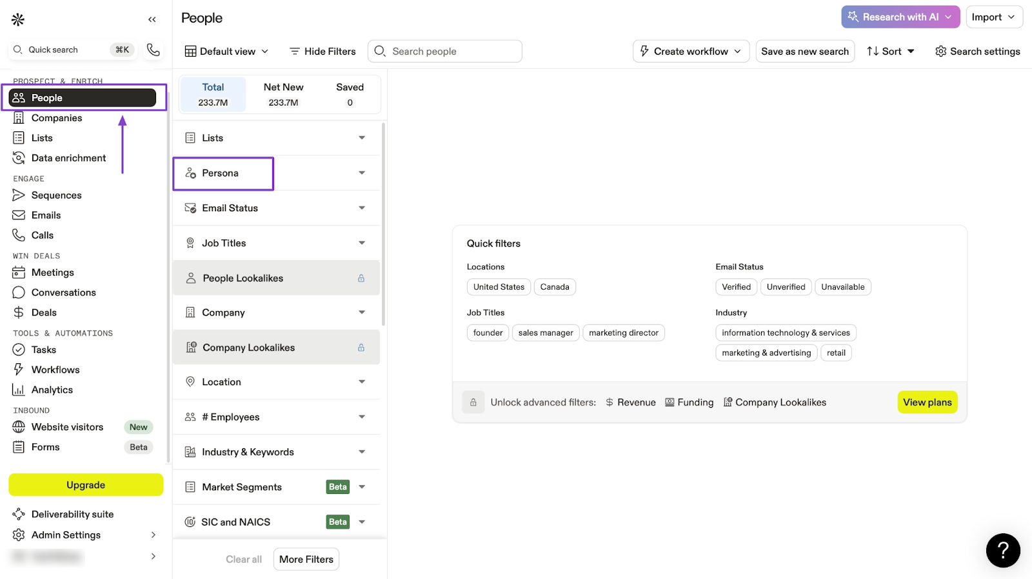Viewport: 1032px width, 579px height.
Task: Click the More Filters button
Action: [x=306, y=559]
